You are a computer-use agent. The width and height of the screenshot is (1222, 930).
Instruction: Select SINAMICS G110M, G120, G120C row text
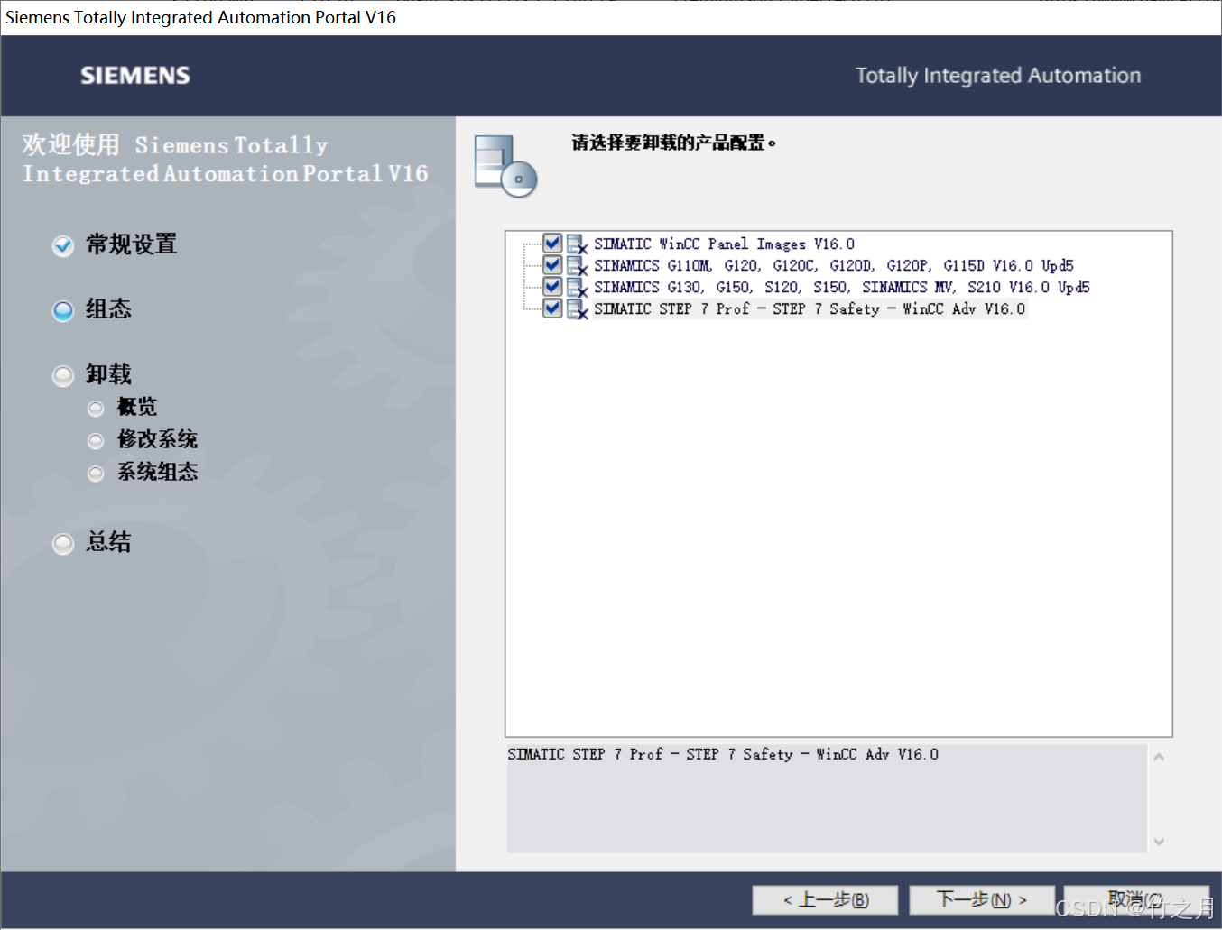click(833, 265)
